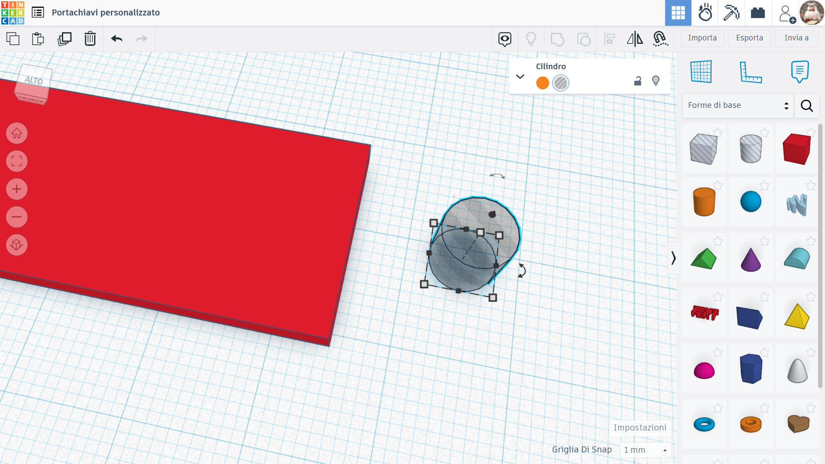Pick the blue sphere shape

coord(751,202)
